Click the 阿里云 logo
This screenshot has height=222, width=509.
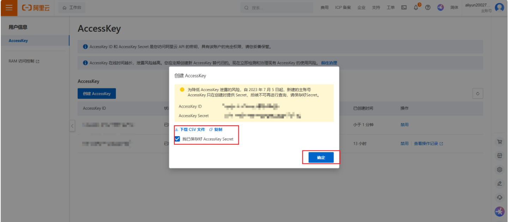(36, 8)
